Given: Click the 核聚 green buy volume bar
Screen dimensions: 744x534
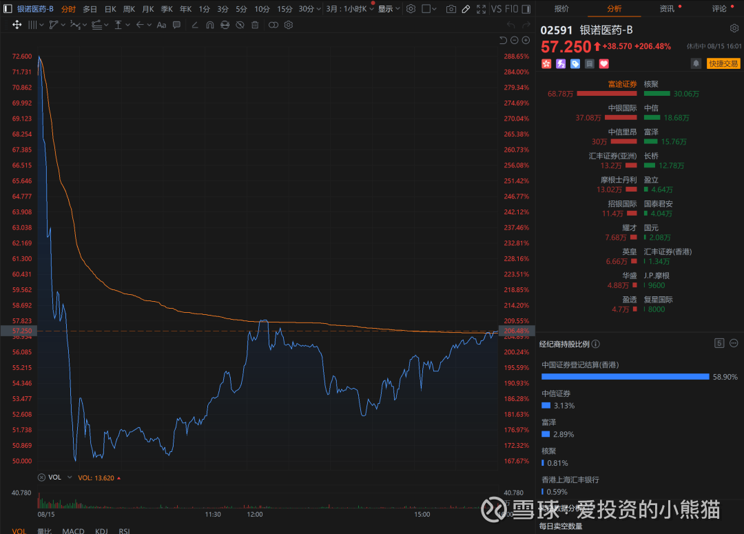Looking at the screenshot, I should [657, 94].
